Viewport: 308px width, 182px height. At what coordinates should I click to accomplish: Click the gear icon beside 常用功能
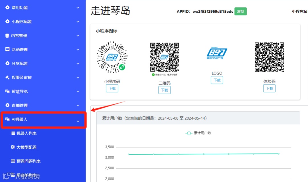click(x=7, y=7)
